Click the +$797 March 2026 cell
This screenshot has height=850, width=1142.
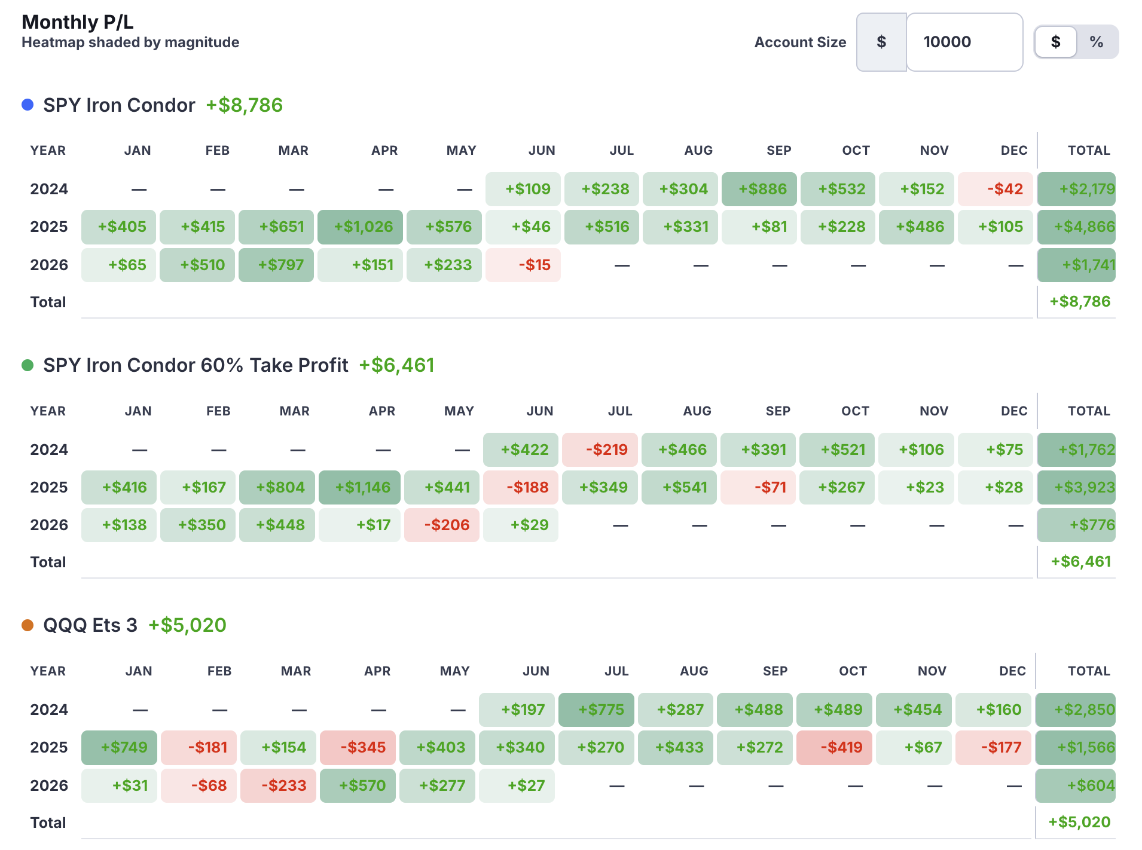click(276, 265)
